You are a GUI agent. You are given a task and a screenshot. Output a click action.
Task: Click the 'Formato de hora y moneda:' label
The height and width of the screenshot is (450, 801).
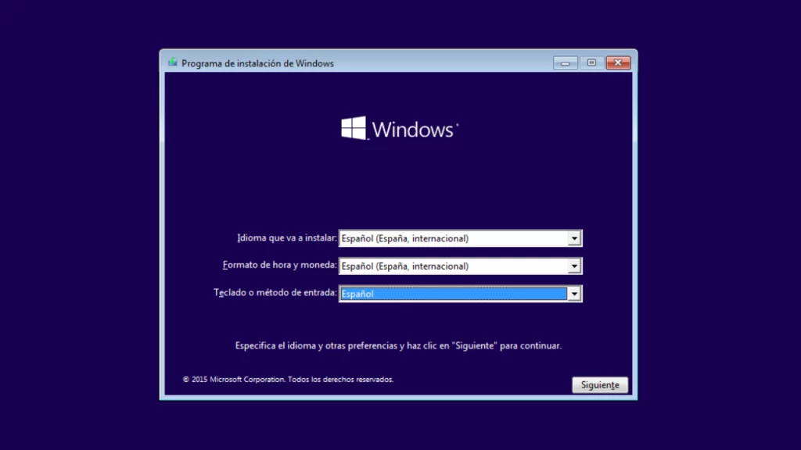point(280,265)
